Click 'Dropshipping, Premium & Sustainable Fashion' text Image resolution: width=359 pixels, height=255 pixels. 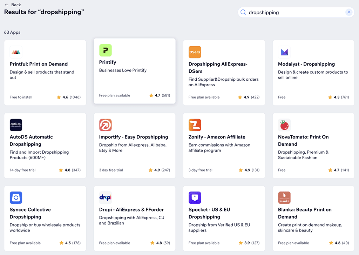(303, 155)
